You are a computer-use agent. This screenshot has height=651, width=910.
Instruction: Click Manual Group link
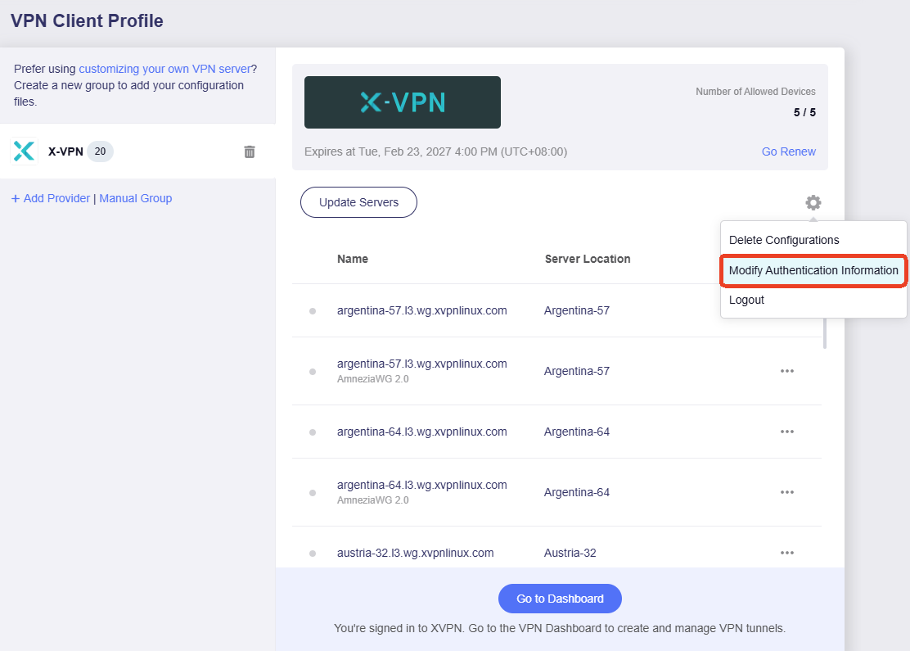(x=136, y=198)
